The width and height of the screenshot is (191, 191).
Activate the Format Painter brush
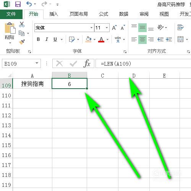(x=22, y=42)
